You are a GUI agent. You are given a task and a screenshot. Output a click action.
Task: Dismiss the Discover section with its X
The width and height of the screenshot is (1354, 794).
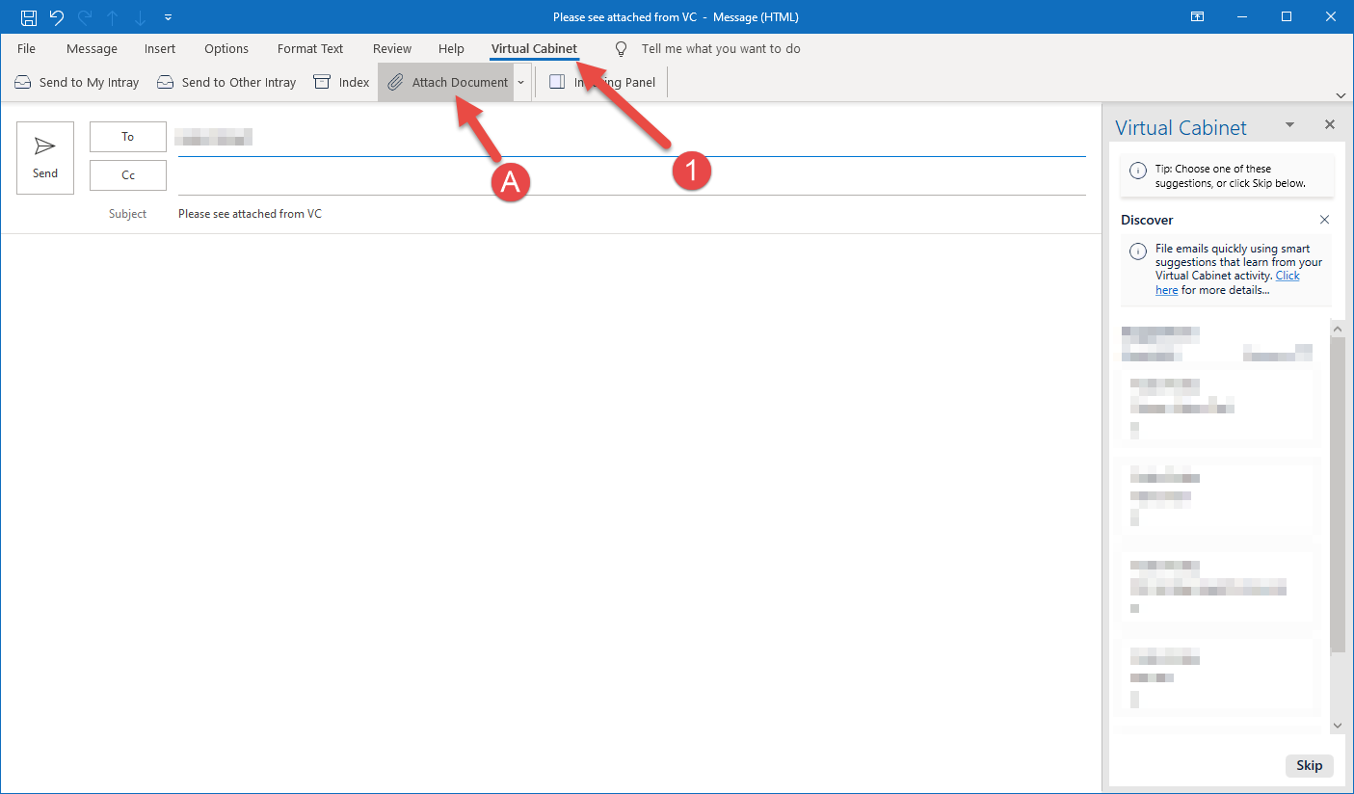point(1324,220)
